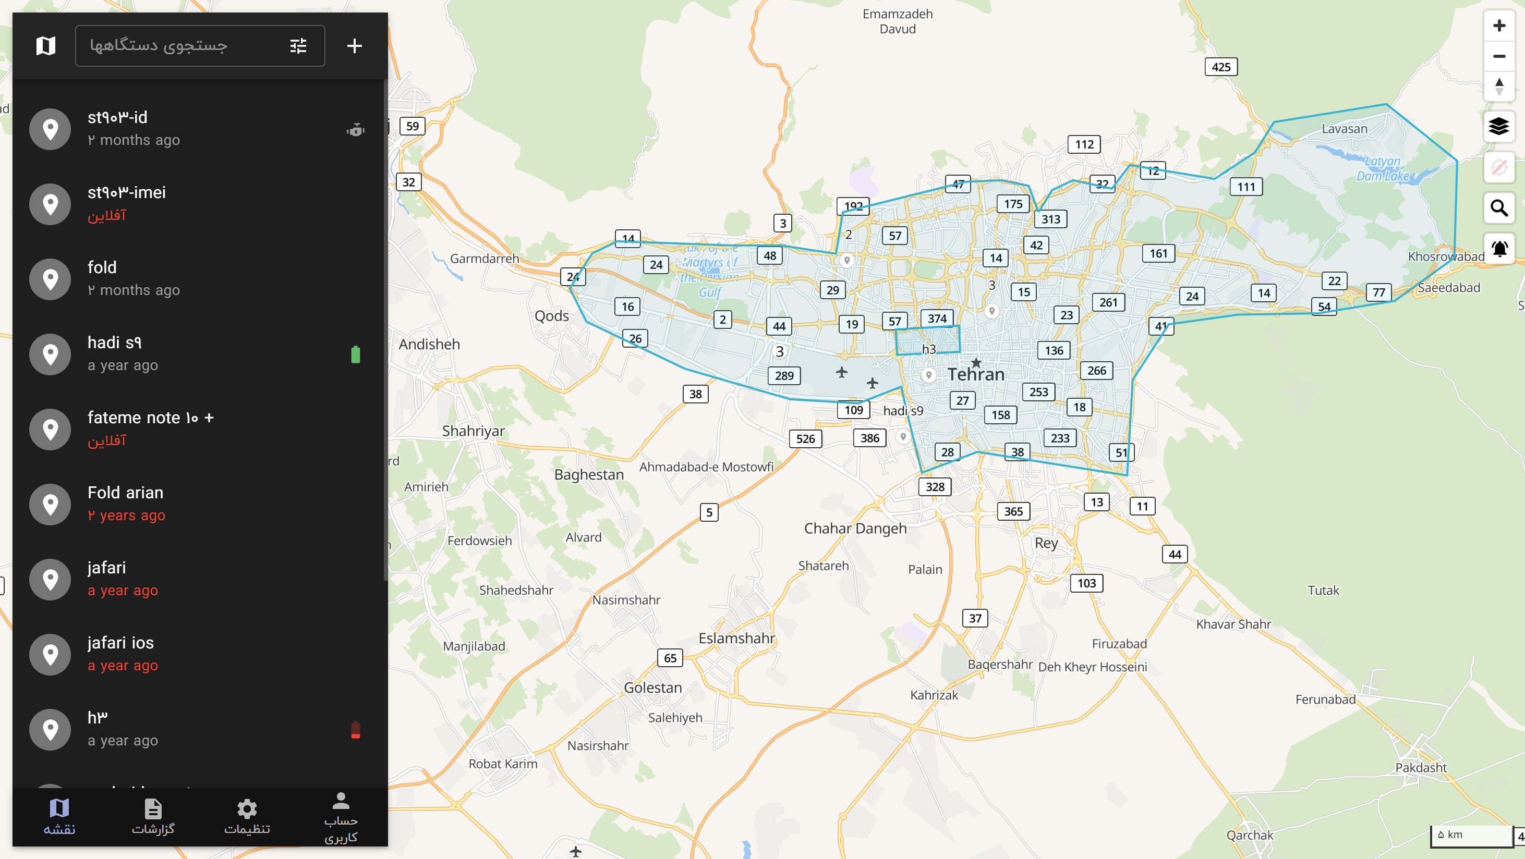Select the st903-imei device row
The image size is (1525, 859).
tap(200, 203)
